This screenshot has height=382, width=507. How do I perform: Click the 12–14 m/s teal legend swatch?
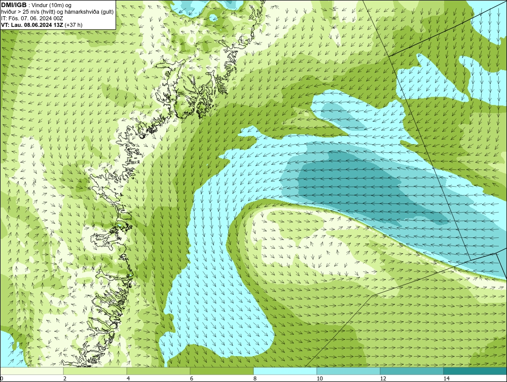tap(412, 371)
